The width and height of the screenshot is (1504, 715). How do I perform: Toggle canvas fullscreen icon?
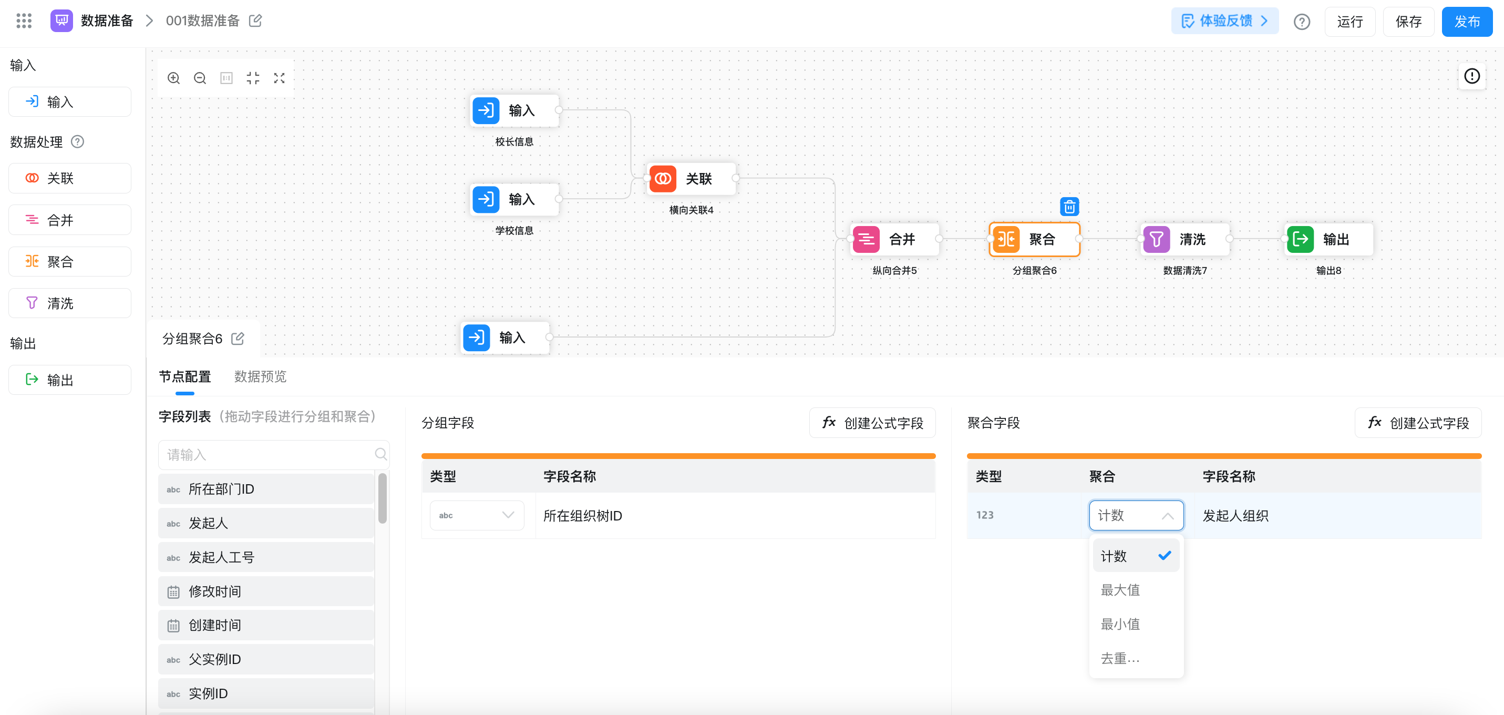click(x=279, y=78)
